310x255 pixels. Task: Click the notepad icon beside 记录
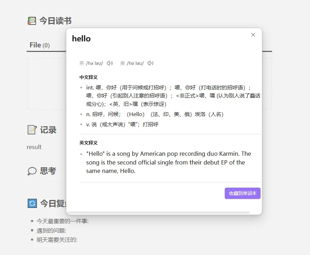[x=32, y=130]
